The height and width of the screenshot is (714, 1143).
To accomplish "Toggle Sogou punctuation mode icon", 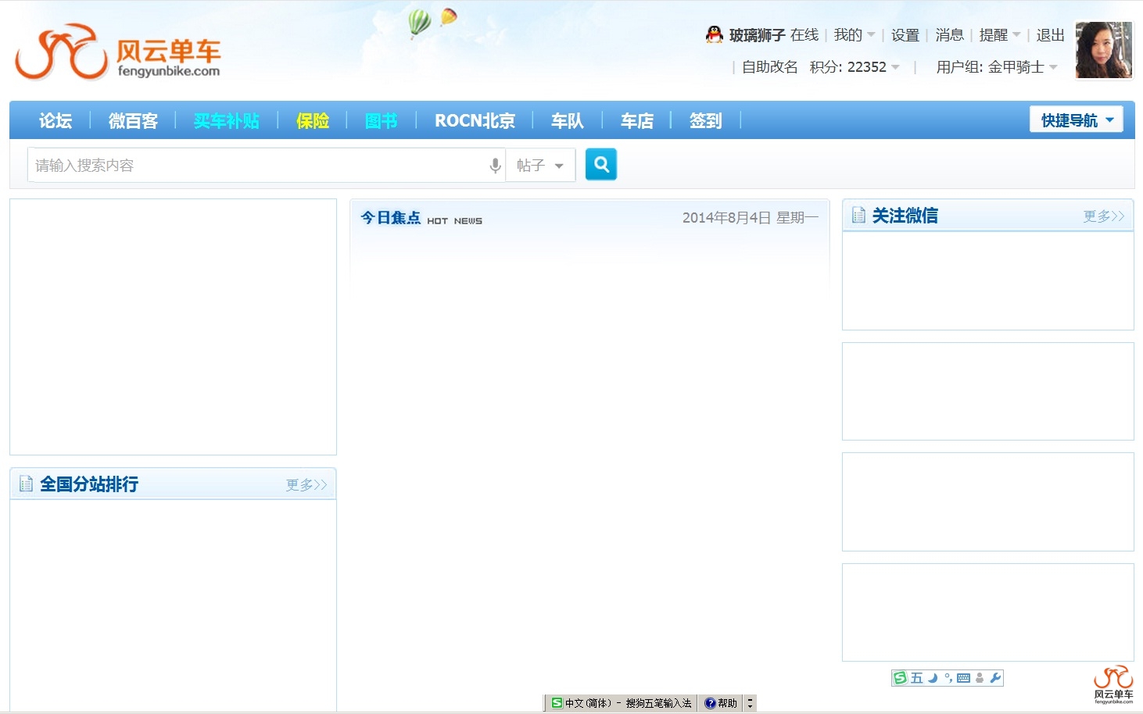I will pos(948,678).
